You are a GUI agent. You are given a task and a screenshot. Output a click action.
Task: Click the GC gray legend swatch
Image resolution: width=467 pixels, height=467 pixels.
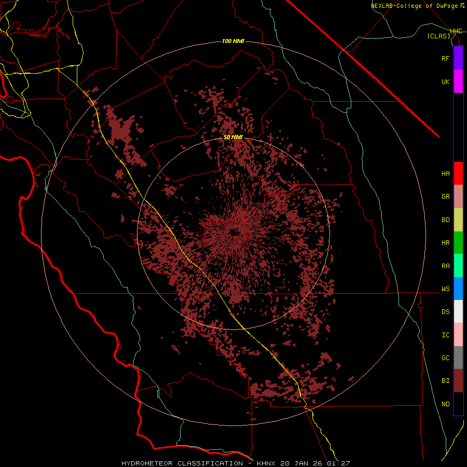point(458,358)
